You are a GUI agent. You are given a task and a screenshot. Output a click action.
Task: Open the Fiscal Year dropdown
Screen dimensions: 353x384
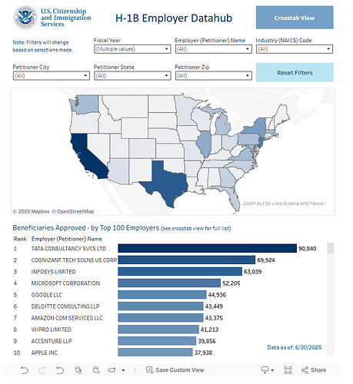tap(132, 49)
